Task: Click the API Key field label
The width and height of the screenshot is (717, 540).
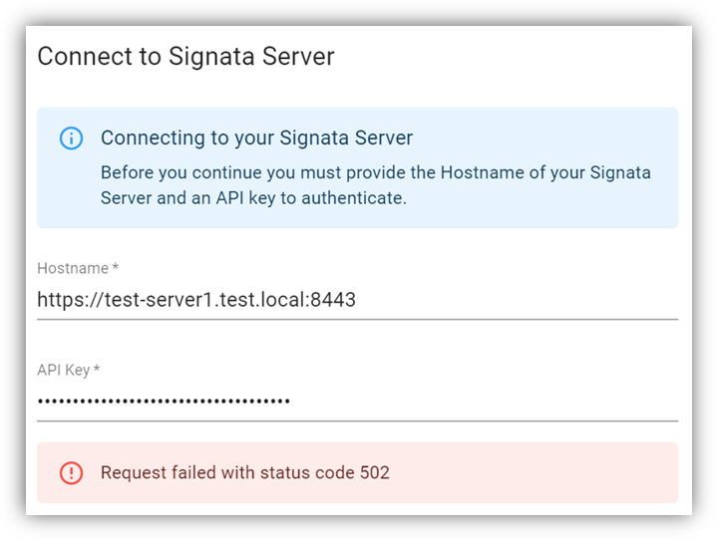Action: tap(63, 370)
